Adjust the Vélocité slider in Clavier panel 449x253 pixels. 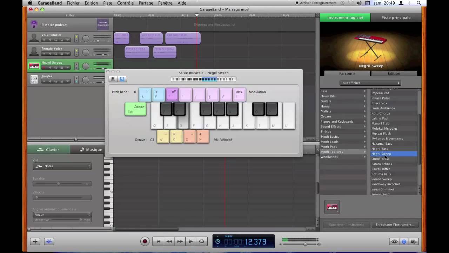[x=62, y=197]
